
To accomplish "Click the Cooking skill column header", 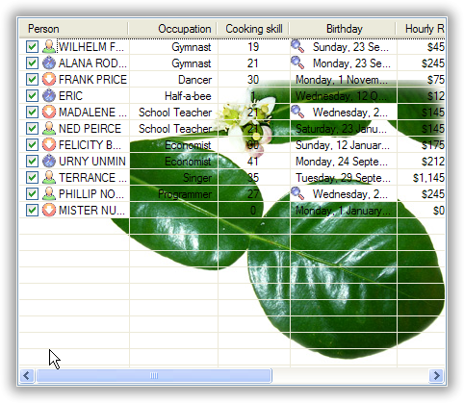I will click(253, 29).
